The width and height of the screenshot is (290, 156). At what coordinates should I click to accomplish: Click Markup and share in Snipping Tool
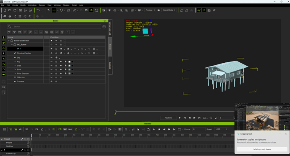pos(262,149)
